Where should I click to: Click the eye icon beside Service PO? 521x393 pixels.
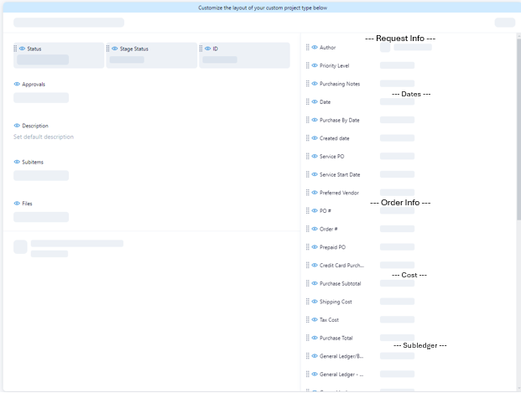[x=315, y=156]
